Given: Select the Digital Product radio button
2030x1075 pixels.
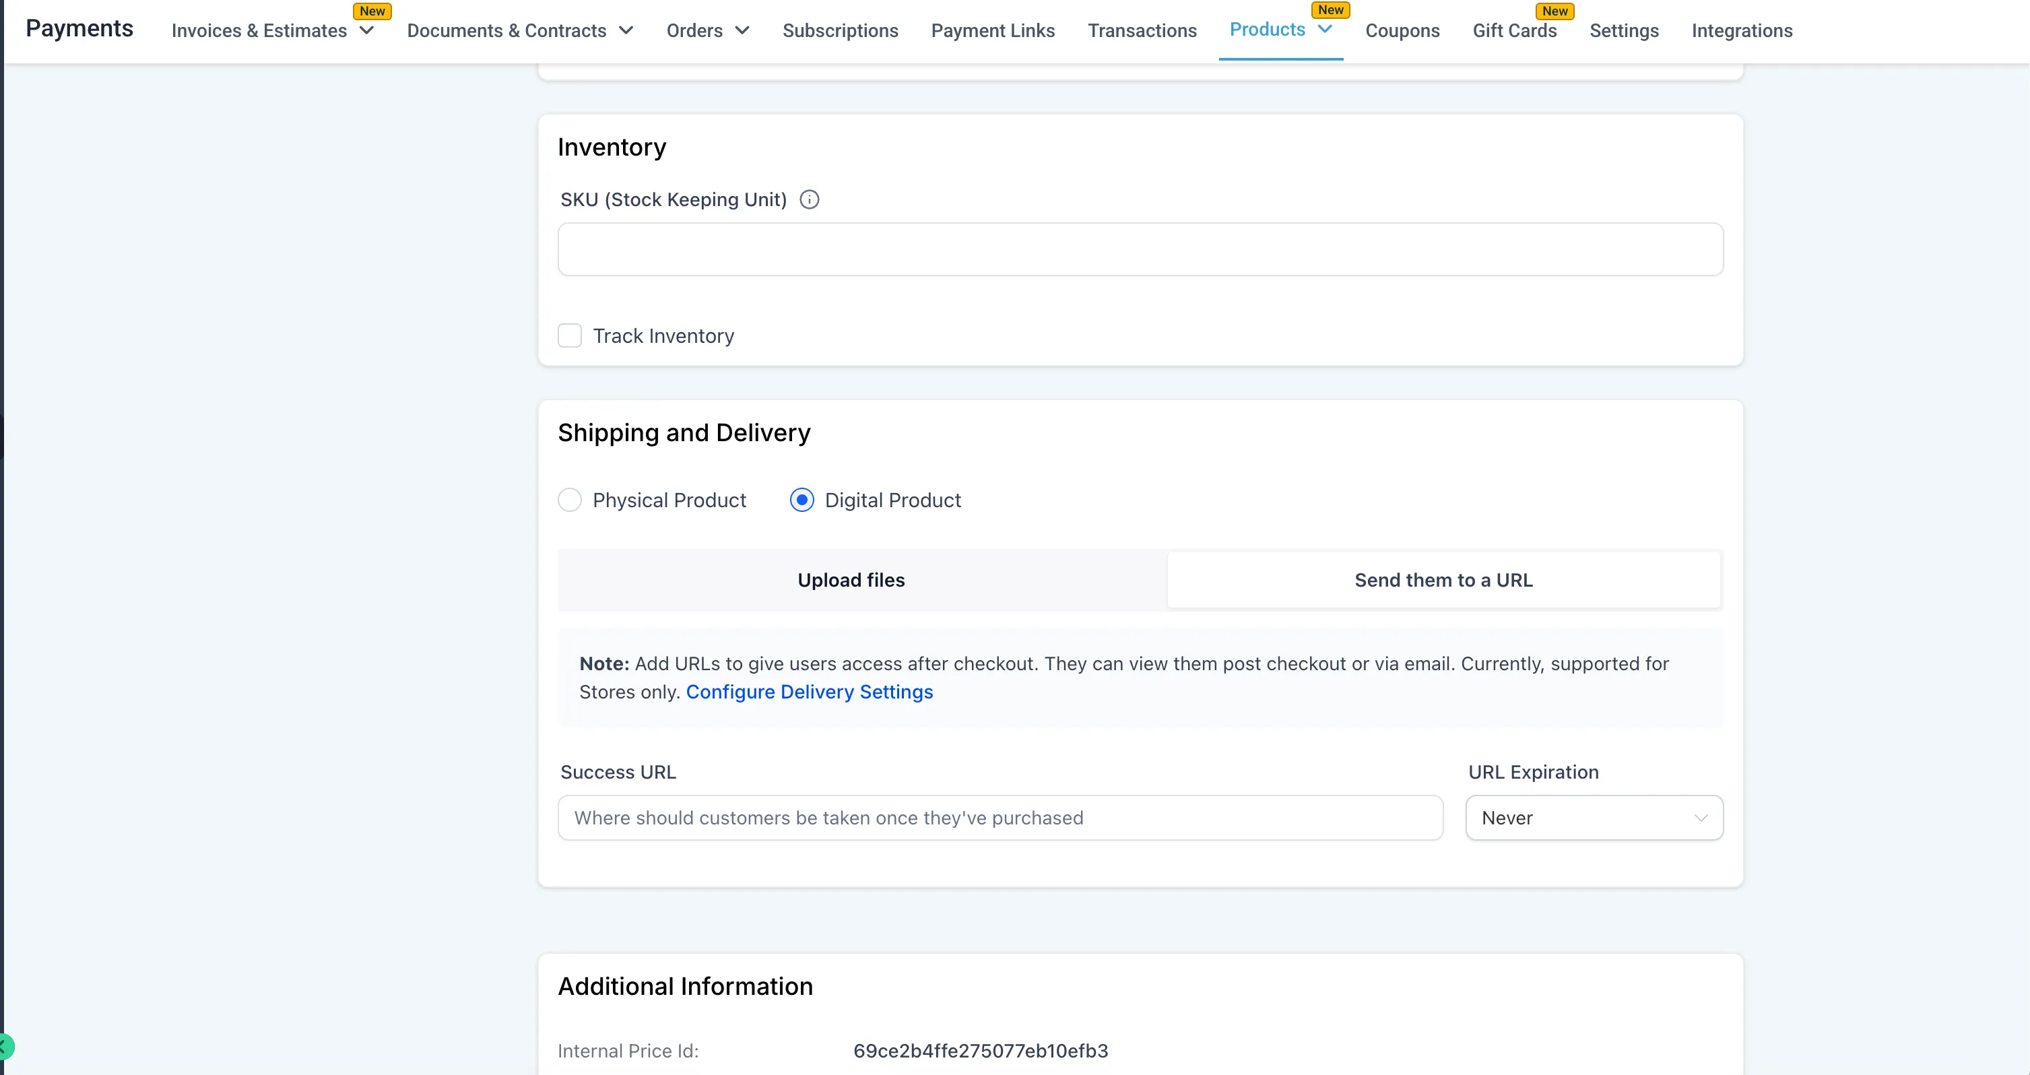Looking at the screenshot, I should click(801, 500).
